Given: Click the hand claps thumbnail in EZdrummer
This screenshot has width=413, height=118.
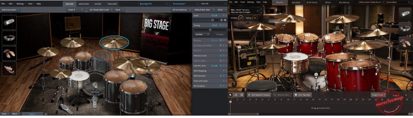Looking at the screenshot, I should pos(405,42).
